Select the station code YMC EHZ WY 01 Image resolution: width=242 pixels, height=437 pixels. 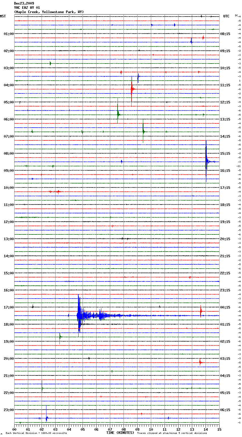(x=27, y=8)
